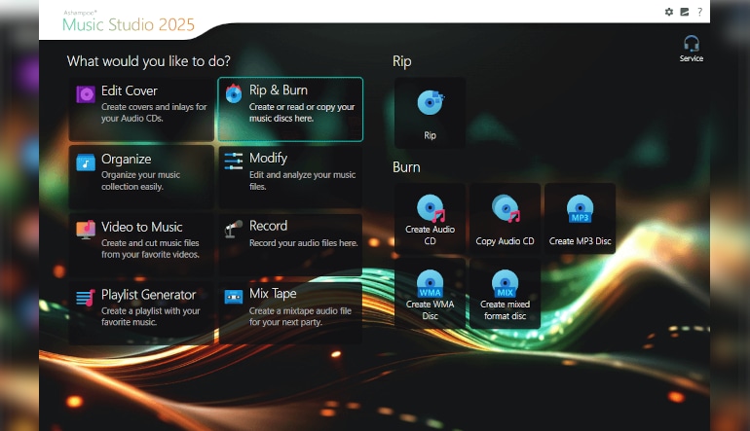Choose Create mixed format disc icon

pyautogui.click(x=506, y=283)
